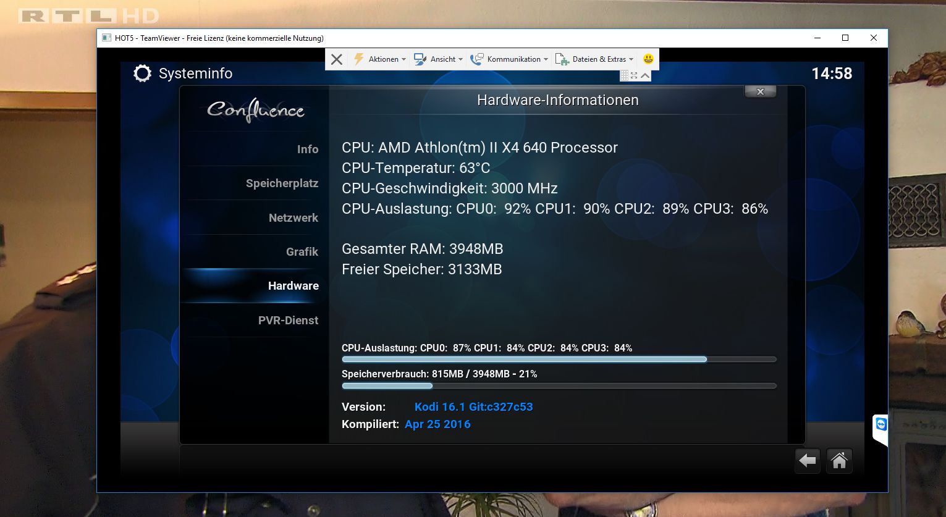Close the TeamViewer session with the X toolbar icon
The height and width of the screenshot is (517, 946).
coord(336,59)
